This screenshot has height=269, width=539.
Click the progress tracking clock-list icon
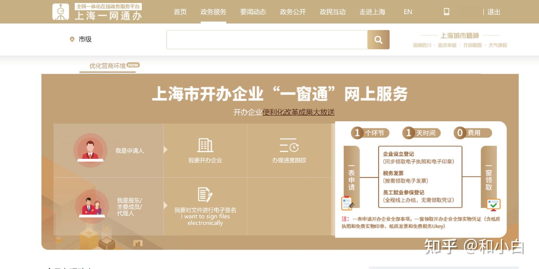[x=289, y=145]
